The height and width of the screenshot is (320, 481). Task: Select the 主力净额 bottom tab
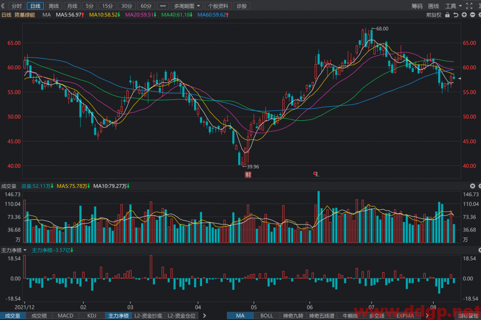point(118,315)
